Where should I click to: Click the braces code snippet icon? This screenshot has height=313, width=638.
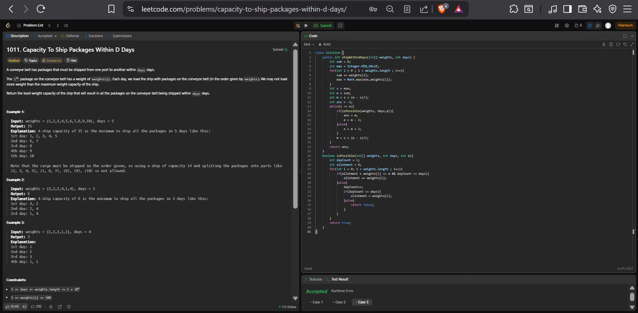pyautogui.click(x=617, y=44)
